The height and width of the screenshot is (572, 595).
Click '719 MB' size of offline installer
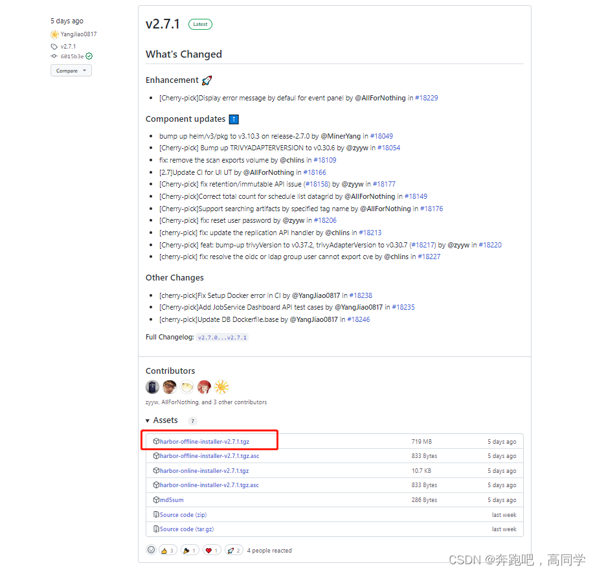tap(421, 441)
